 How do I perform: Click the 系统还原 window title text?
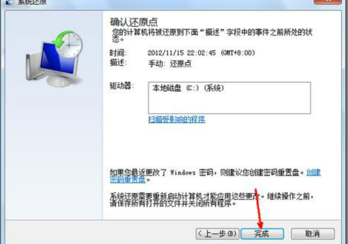pyautogui.click(x=32, y=2)
